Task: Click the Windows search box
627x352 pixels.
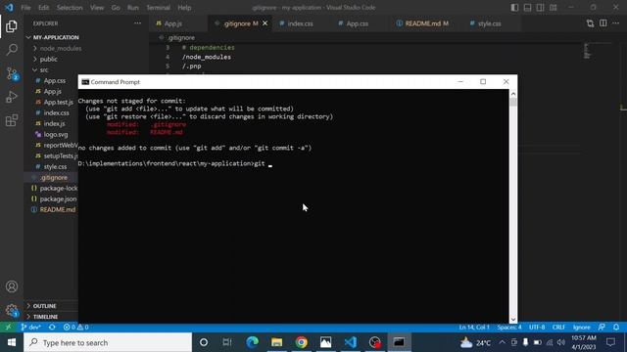Action: pos(108,342)
